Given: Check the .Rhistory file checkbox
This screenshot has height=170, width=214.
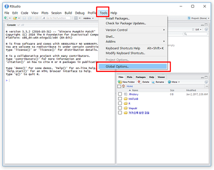Looking at the screenshot, I should click(x=120, y=94).
